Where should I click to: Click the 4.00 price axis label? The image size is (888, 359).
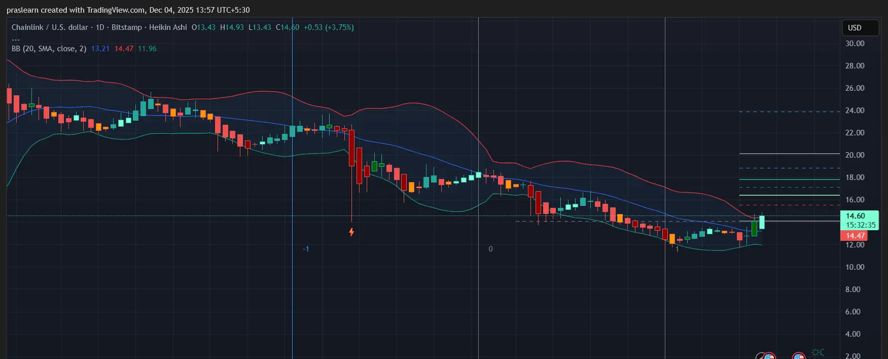click(x=853, y=334)
